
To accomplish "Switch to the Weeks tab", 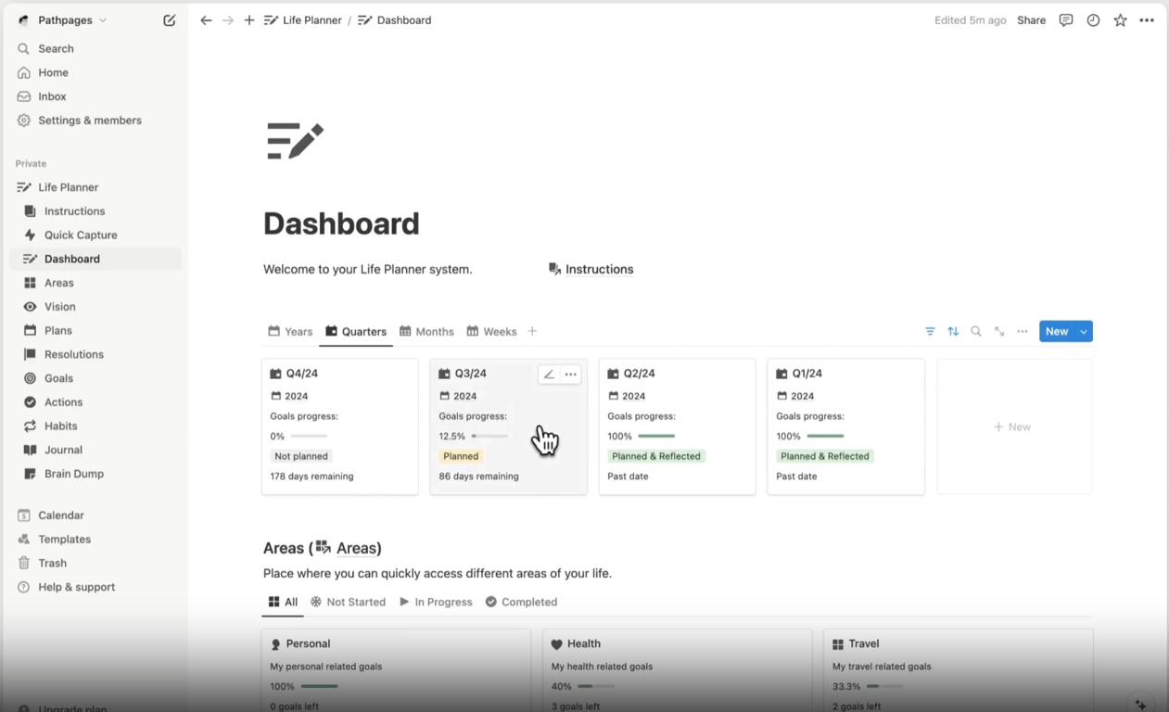I will (x=491, y=331).
